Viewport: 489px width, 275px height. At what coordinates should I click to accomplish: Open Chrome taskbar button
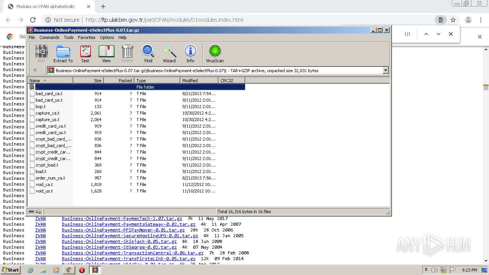69,270
